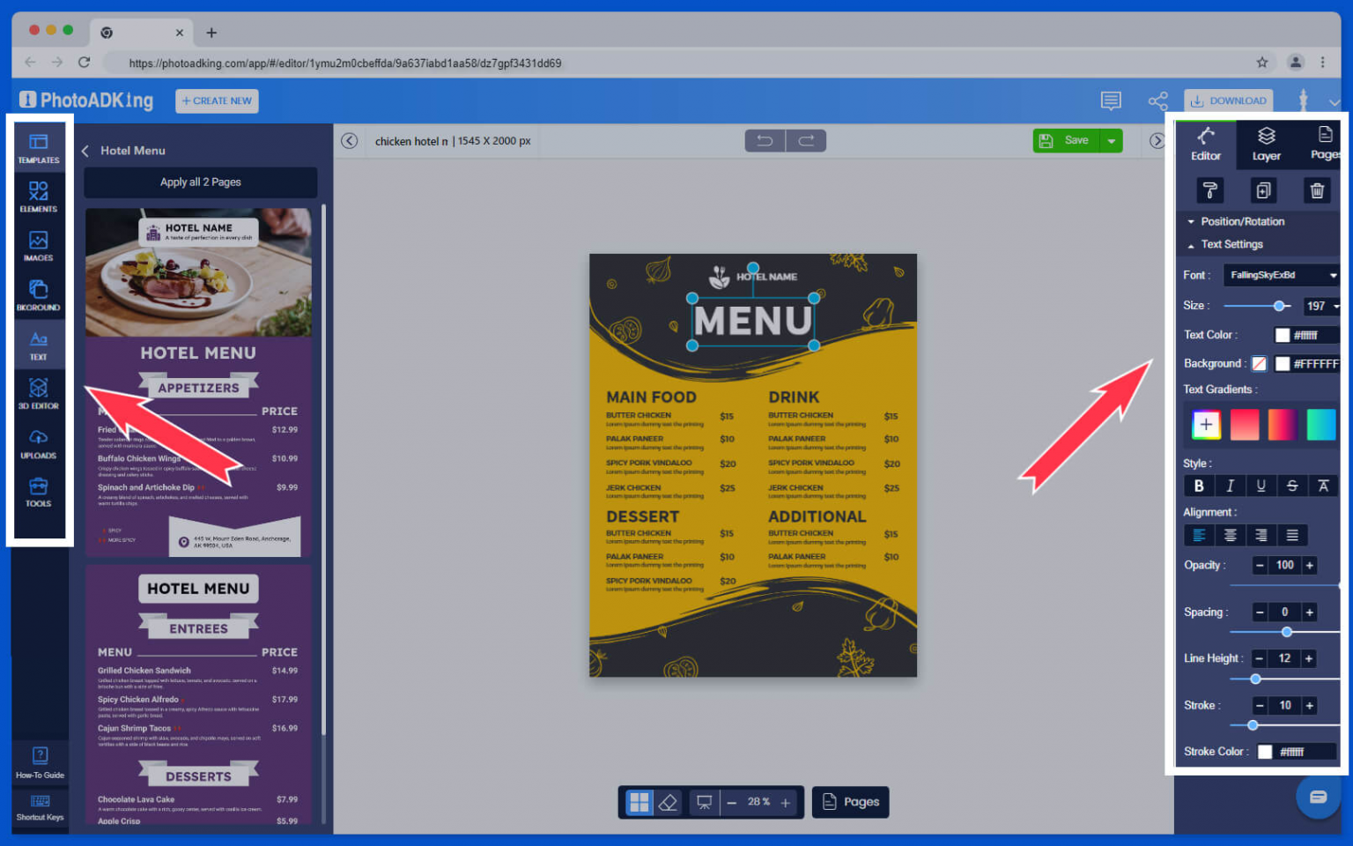The image size is (1353, 846).
Task: Select the Hotel Menu Entrees template thumbnail
Action: click(198, 696)
